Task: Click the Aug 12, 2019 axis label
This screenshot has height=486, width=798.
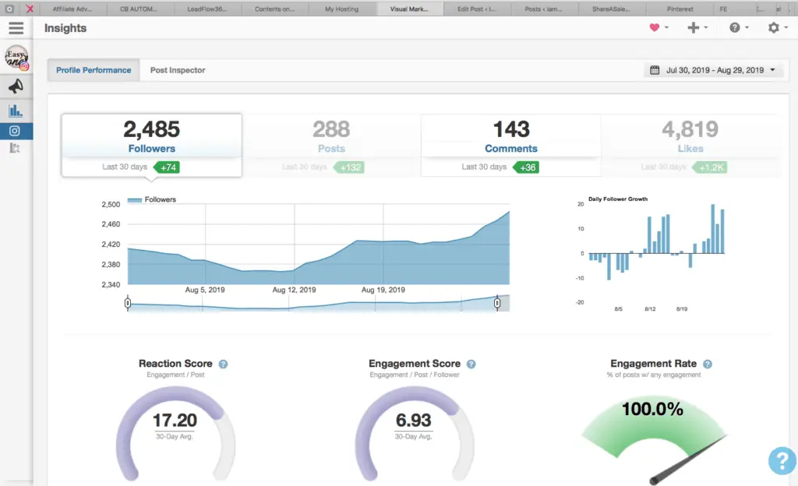Action: pyautogui.click(x=294, y=290)
